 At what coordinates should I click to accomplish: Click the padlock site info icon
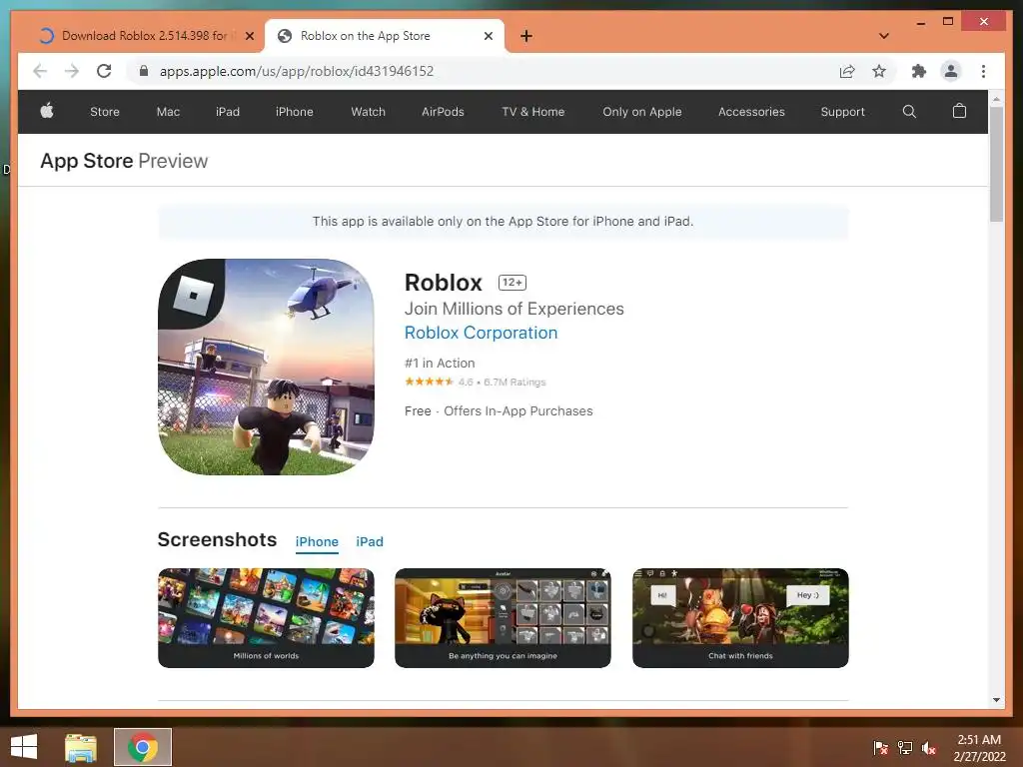pyautogui.click(x=144, y=71)
